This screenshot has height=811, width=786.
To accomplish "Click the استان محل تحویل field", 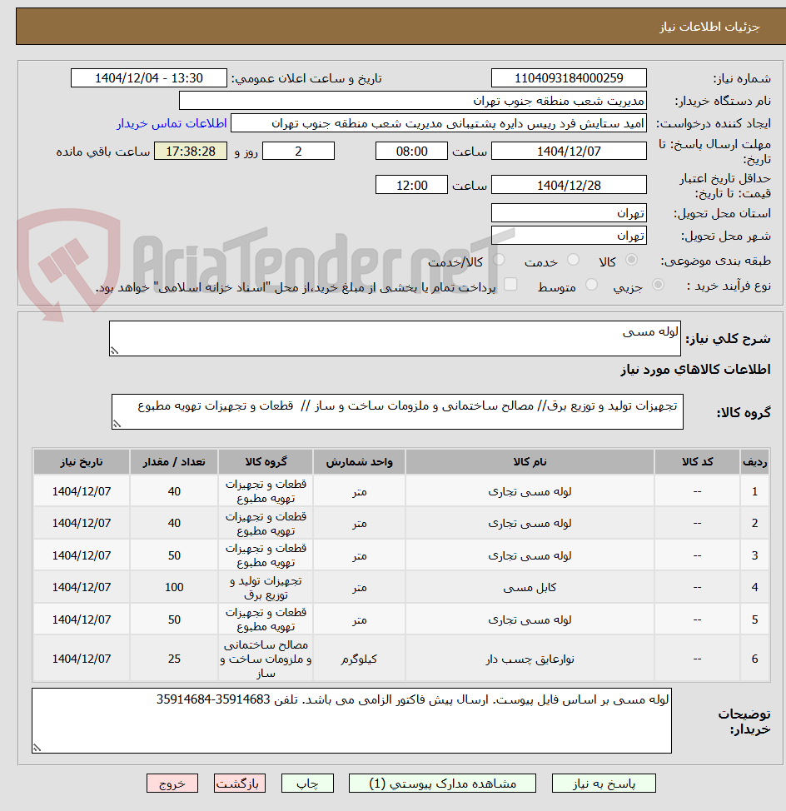I will (x=569, y=213).
